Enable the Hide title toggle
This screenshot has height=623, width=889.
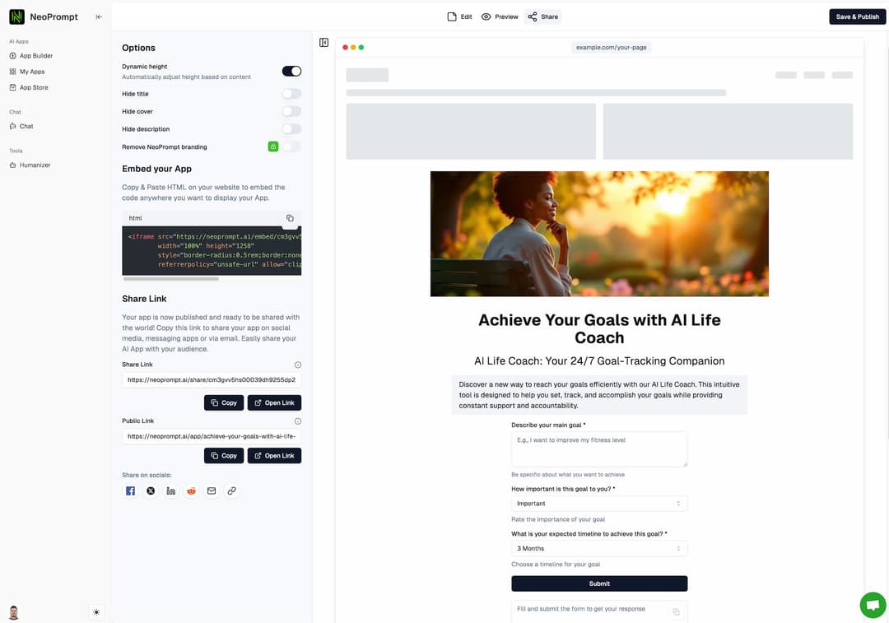point(291,94)
